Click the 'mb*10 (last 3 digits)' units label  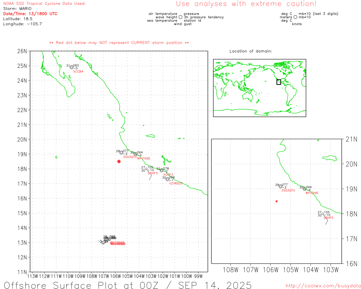(318, 14)
